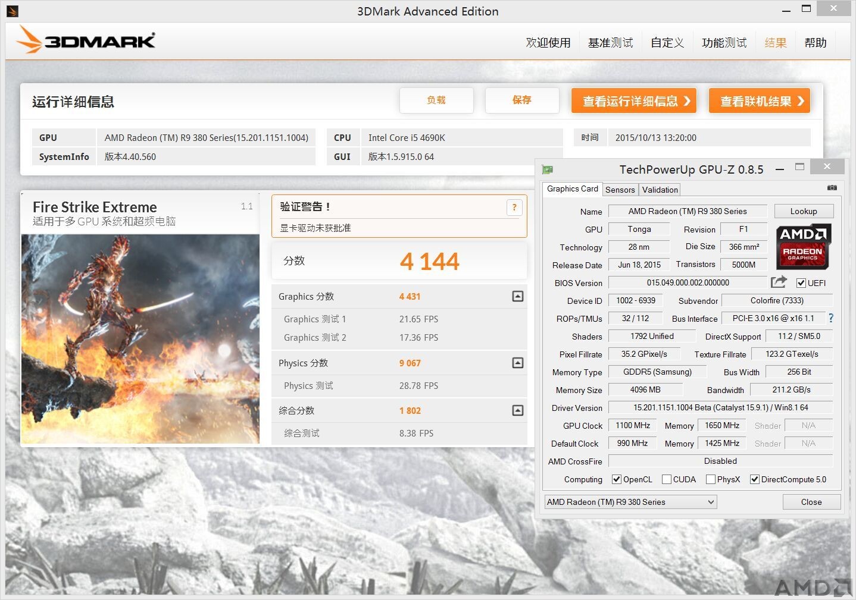
Task: Click the GPU-Z Name field
Action: tap(688, 211)
